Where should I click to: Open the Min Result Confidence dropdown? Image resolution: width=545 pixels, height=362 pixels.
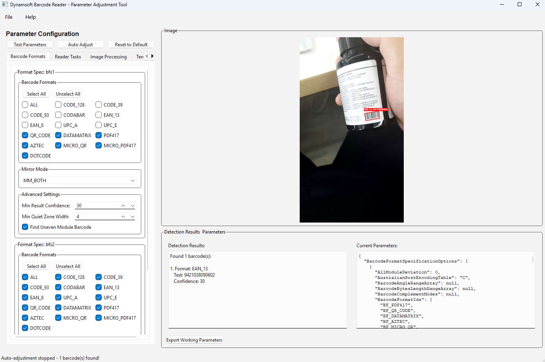[x=132, y=205]
